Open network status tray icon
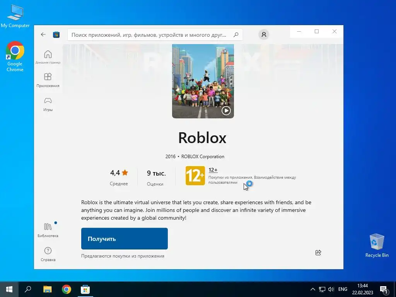This screenshot has width=396, height=297. click(322, 289)
